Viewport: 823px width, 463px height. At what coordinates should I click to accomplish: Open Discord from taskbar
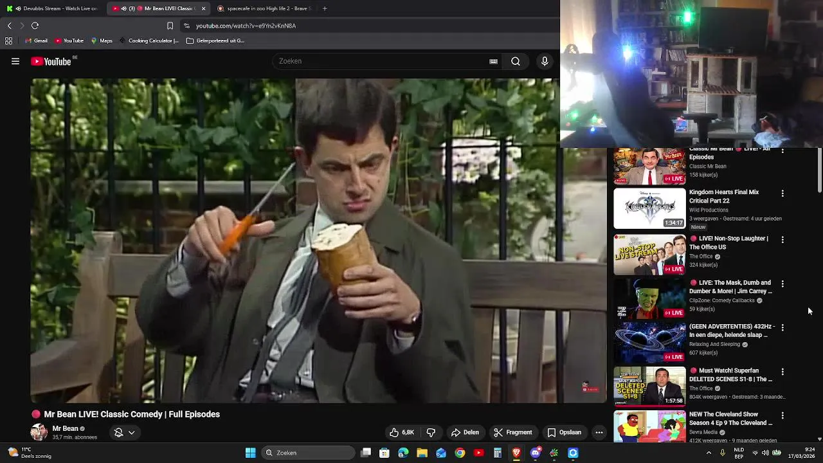(535, 453)
